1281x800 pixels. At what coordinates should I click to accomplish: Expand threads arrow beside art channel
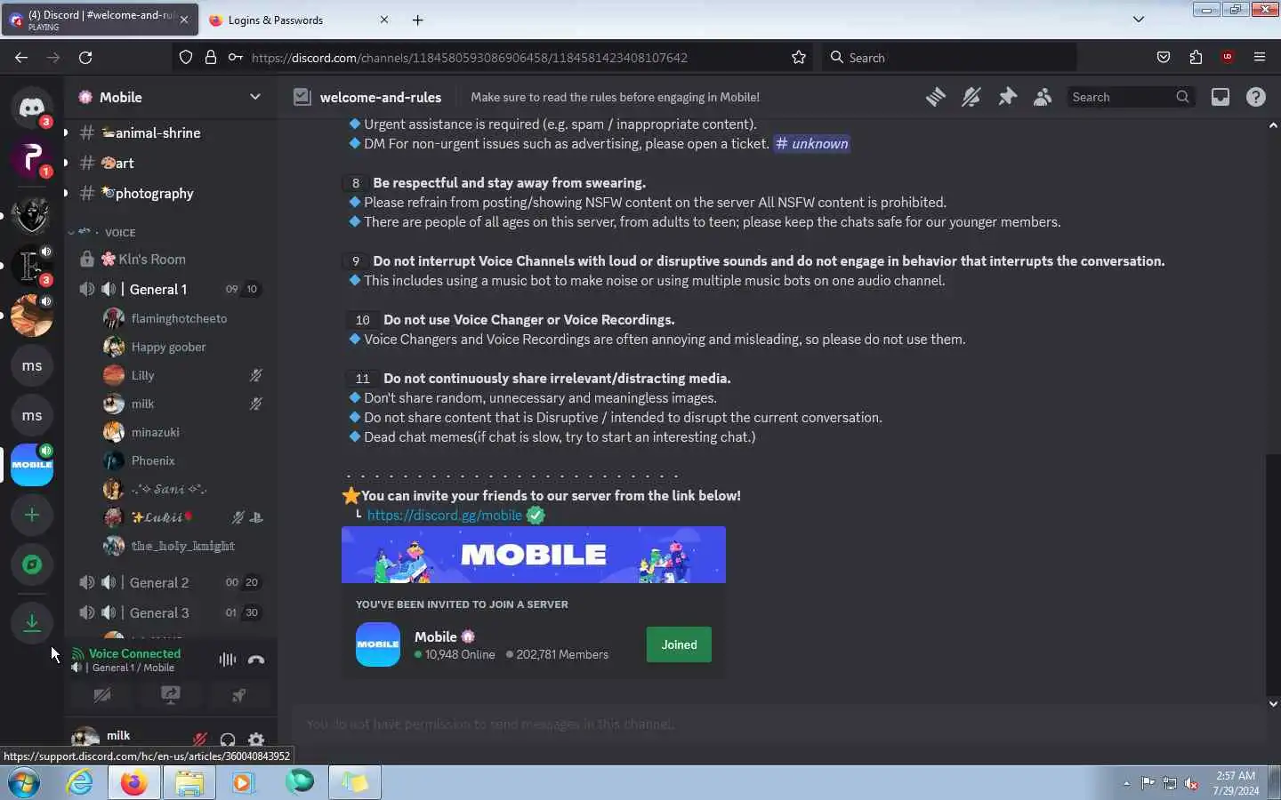tap(66, 163)
